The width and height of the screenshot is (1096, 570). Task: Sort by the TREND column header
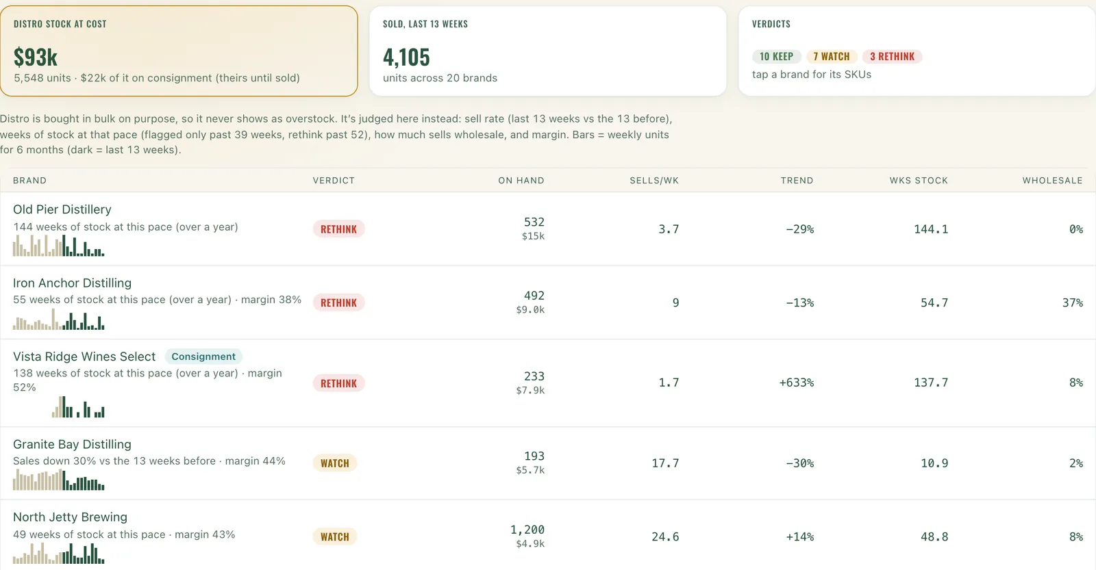[797, 181]
